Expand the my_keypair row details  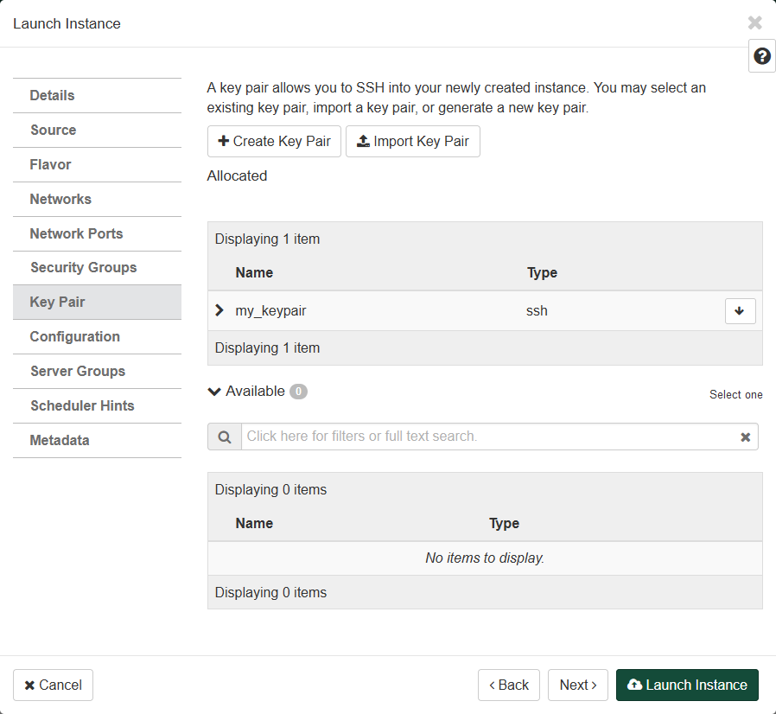[219, 310]
